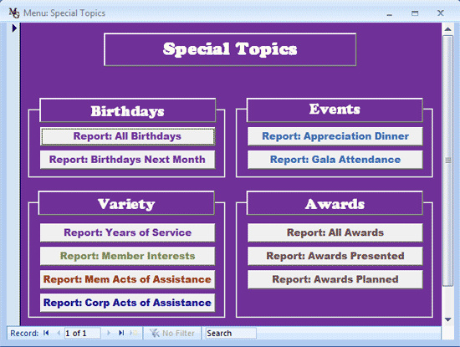
Task: Click the new blank record icon
Action: (134, 333)
